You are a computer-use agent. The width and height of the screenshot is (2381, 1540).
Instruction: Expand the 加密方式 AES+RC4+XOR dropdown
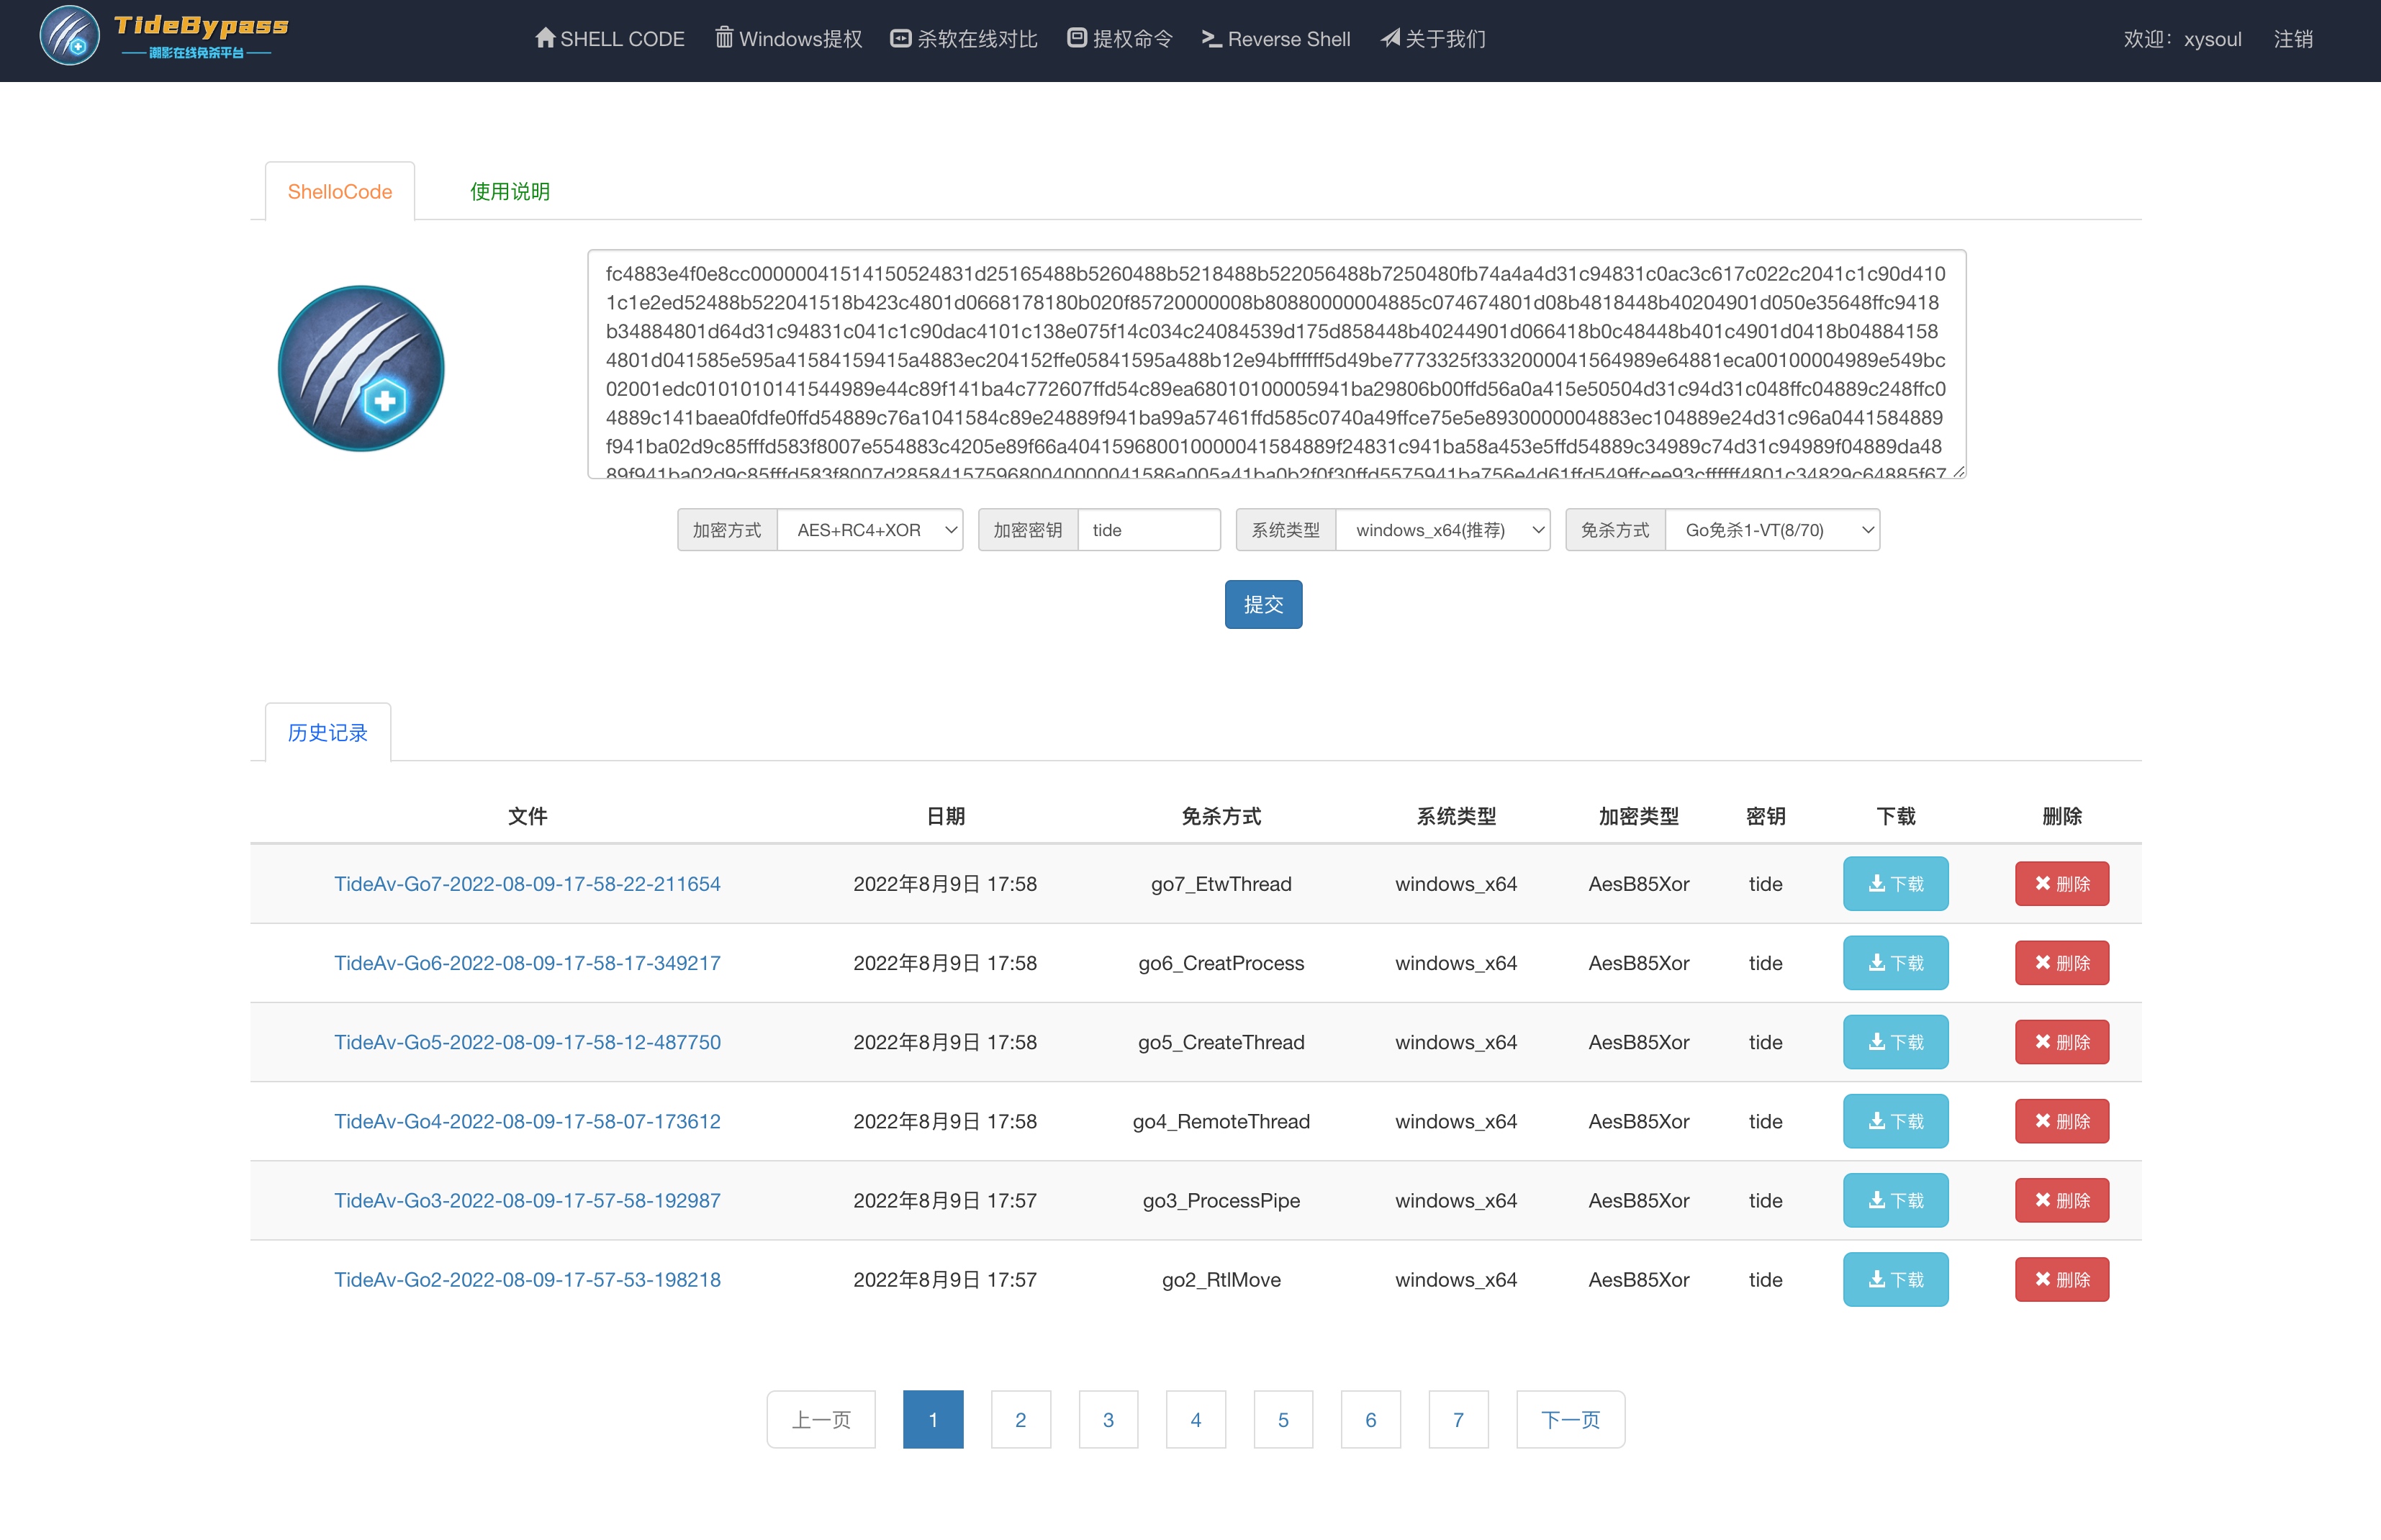pos(870,530)
